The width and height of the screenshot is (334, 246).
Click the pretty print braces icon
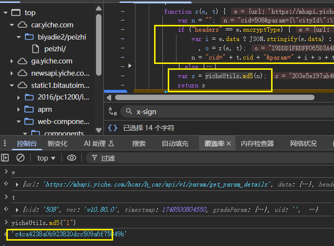(x=113, y=128)
